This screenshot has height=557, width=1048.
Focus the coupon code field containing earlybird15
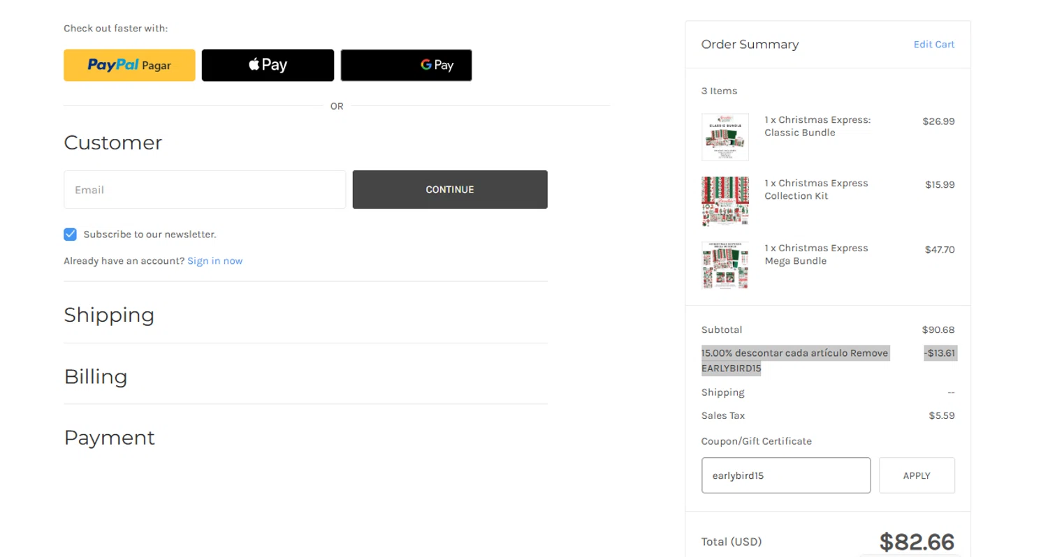786,475
